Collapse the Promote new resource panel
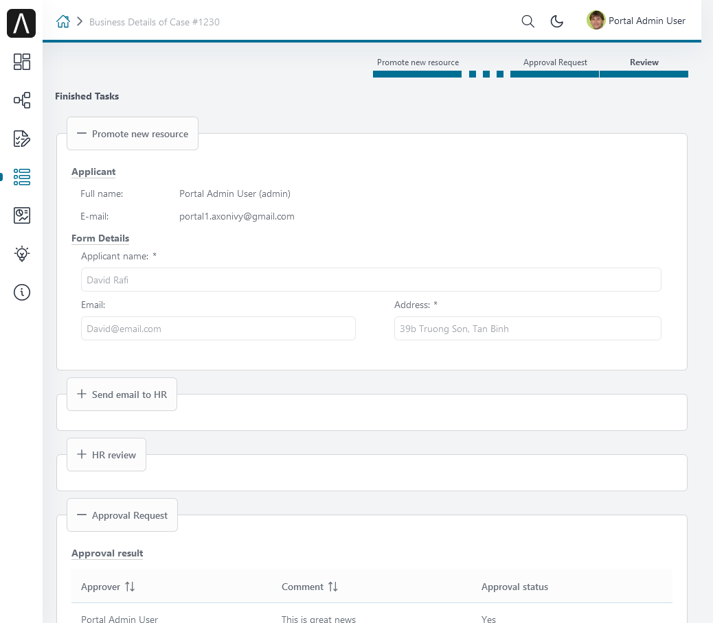The height and width of the screenshot is (623, 713). [133, 134]
